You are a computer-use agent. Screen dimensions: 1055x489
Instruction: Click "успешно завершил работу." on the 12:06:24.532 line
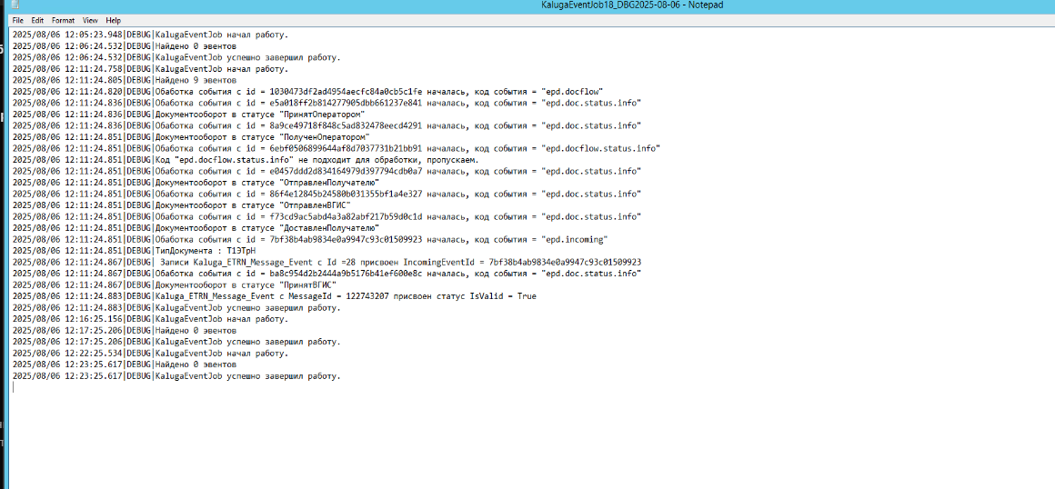click(x=284, y=57)
